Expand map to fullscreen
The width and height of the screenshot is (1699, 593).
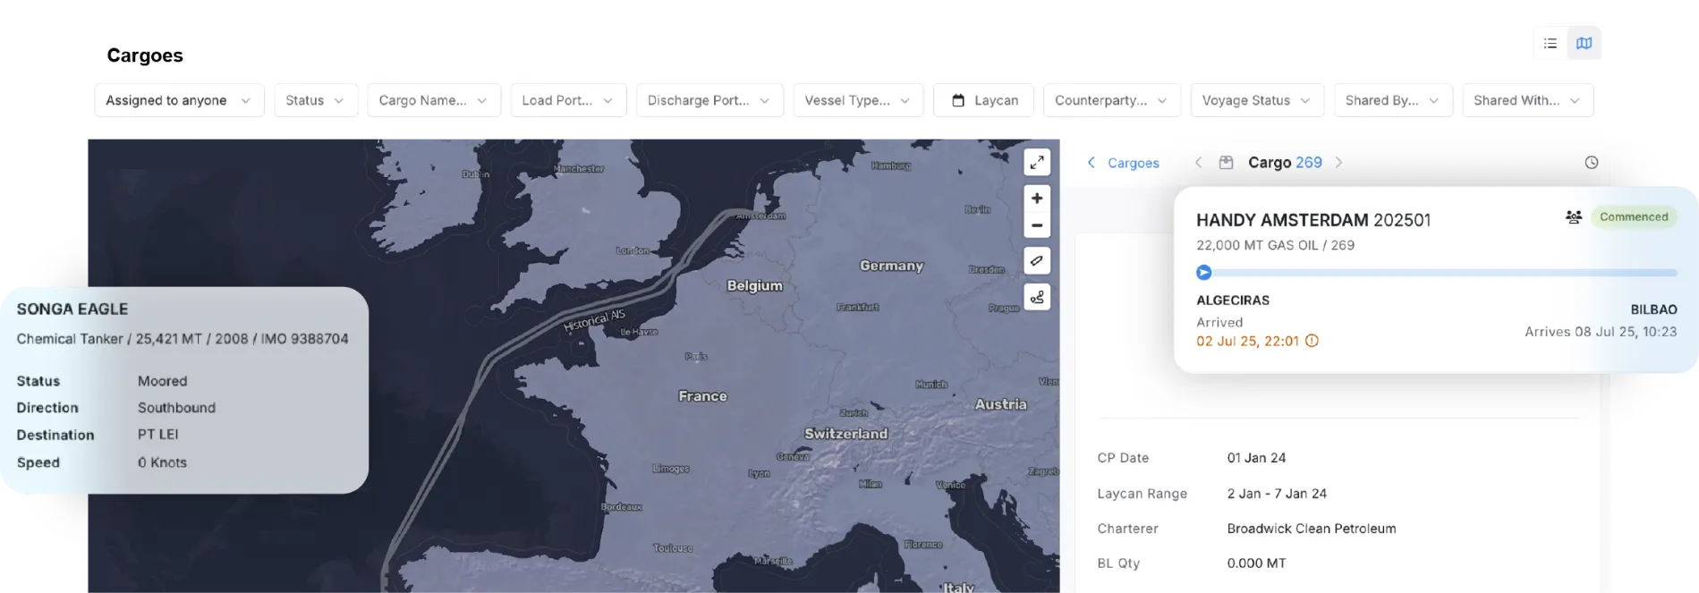(1036, 163)
